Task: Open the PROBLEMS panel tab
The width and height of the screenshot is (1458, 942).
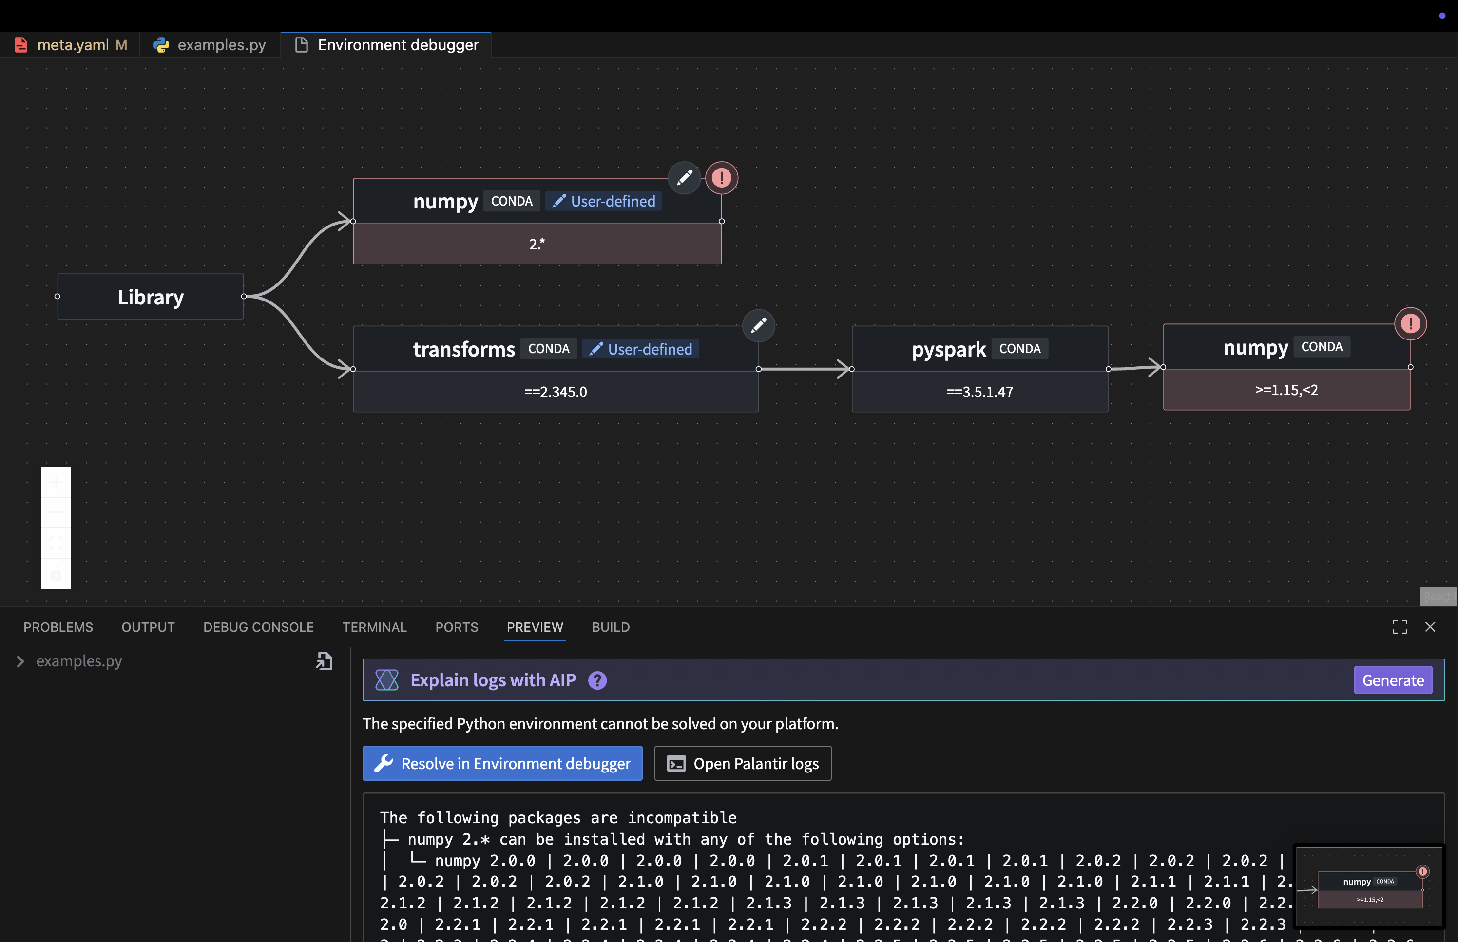Action: point(58,627)
